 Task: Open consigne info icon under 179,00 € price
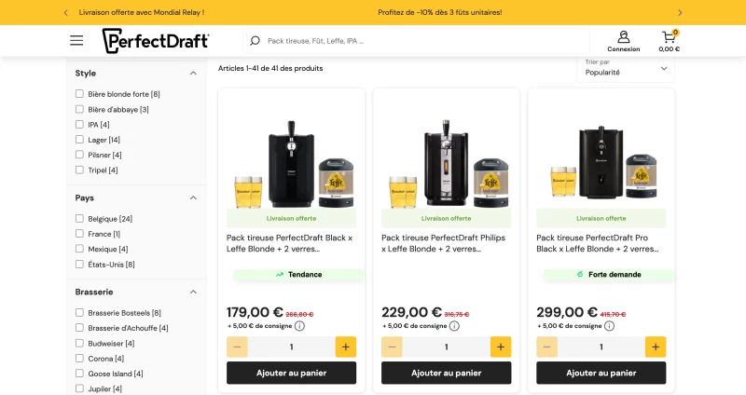[299, 326]
